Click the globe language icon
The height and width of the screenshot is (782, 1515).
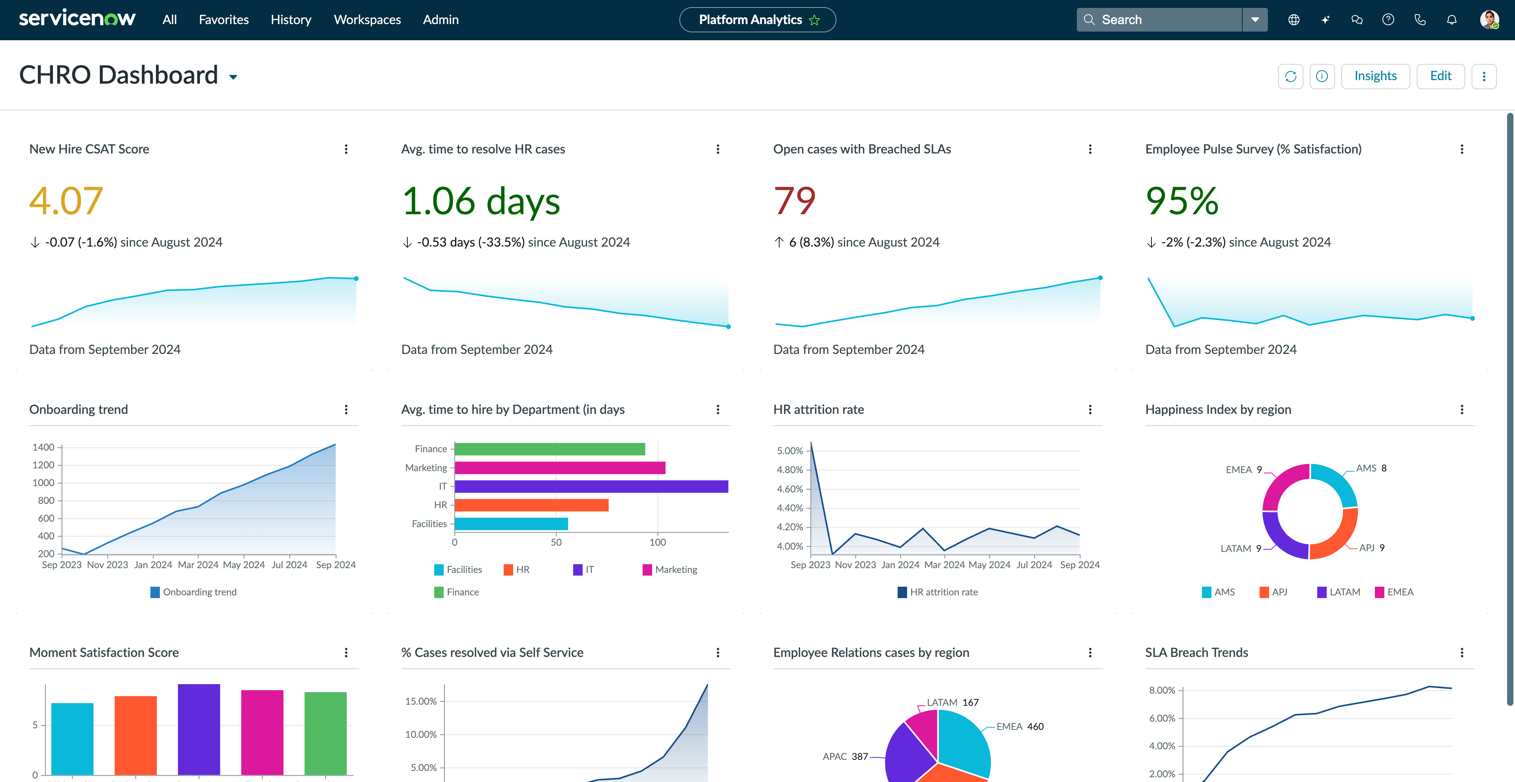[x=1293, y=20]
